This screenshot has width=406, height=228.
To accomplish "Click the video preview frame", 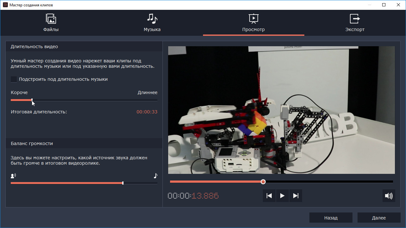I will [x=281, y=110].
